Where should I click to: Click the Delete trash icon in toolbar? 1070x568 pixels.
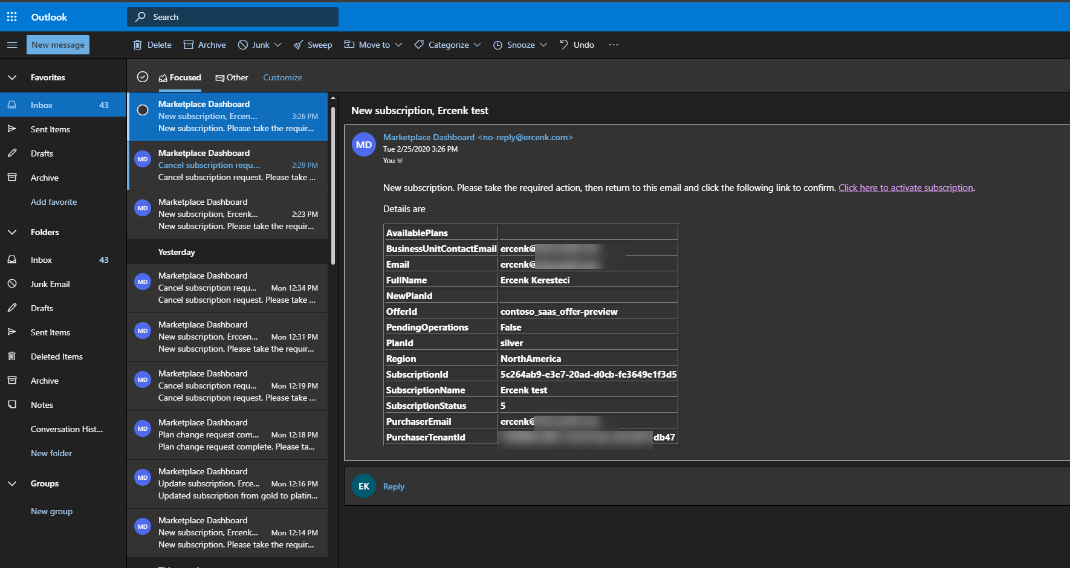138,45
